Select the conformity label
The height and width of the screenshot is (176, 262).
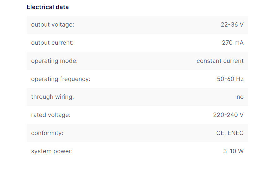pyautogui.click(x=47, y=133)
